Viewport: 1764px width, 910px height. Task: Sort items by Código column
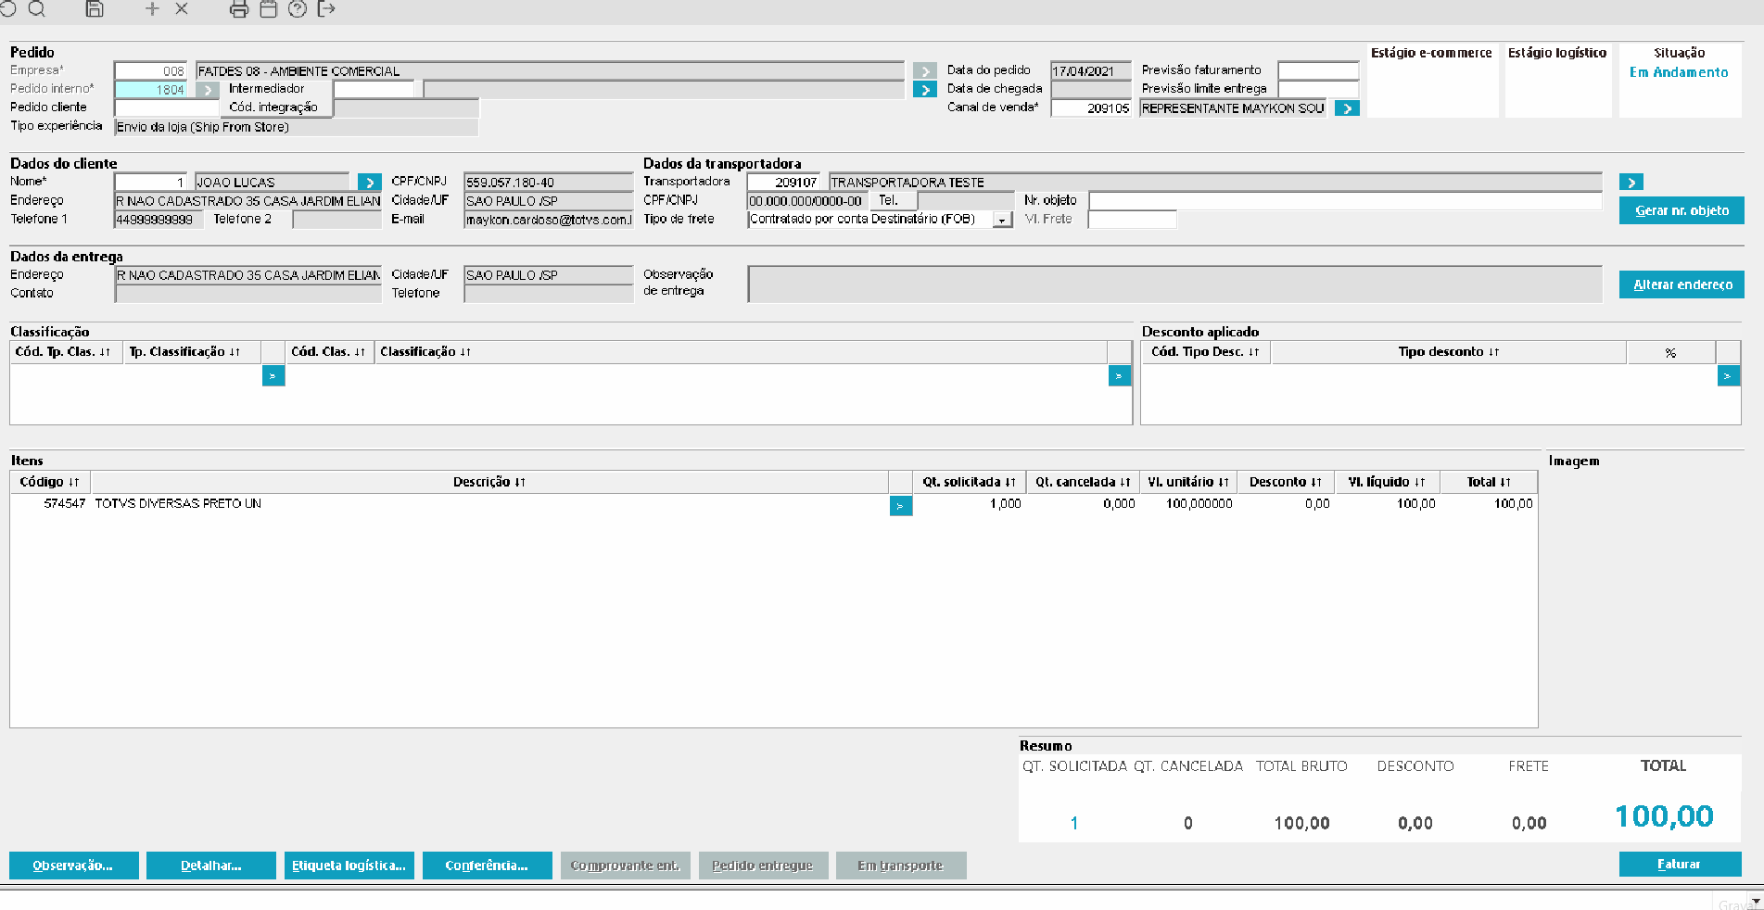tap(50, 482)
